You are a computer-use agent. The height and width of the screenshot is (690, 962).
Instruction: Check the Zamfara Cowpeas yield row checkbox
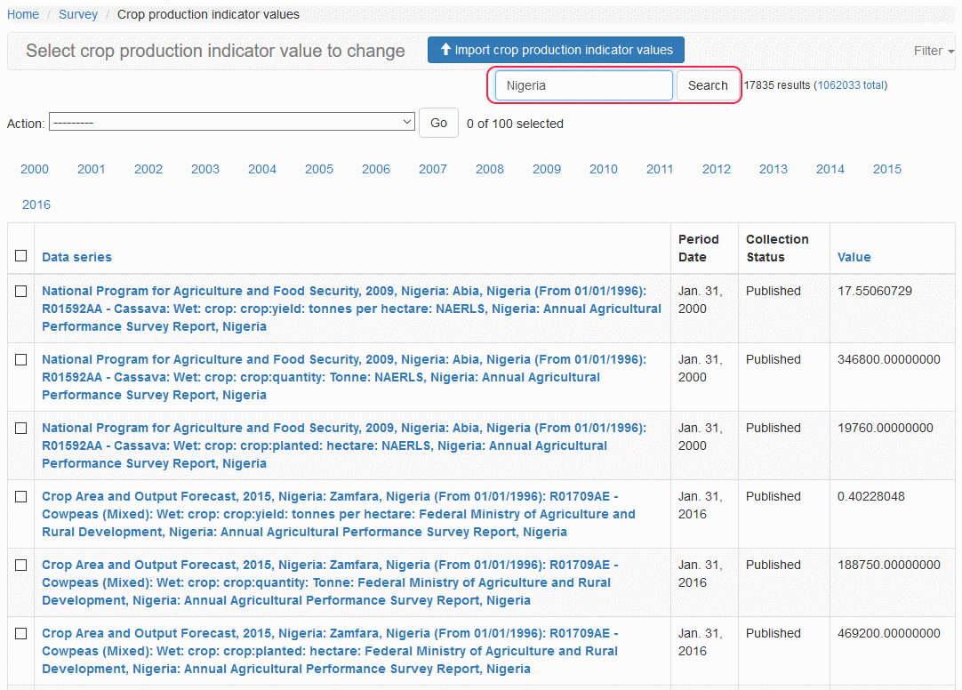21,496
